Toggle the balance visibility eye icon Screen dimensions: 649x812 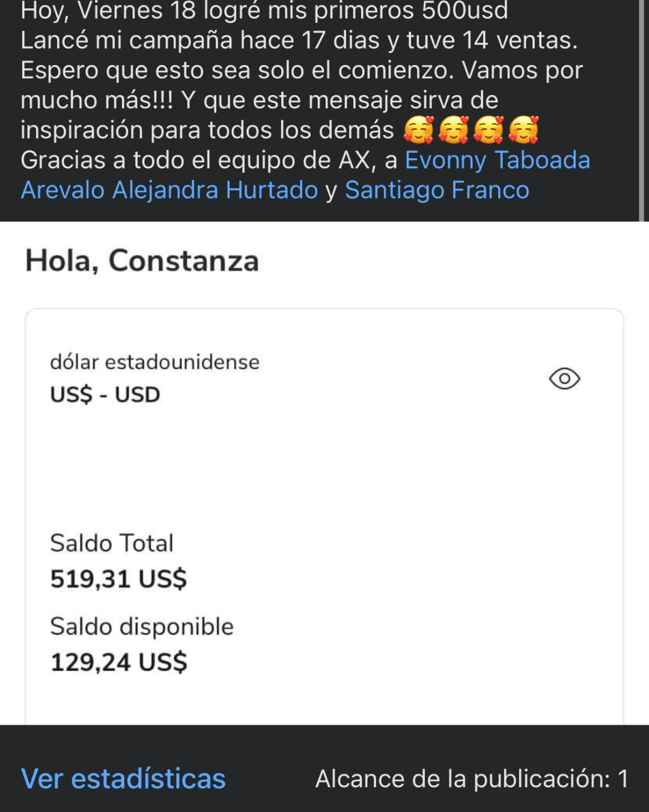point(564,379)
